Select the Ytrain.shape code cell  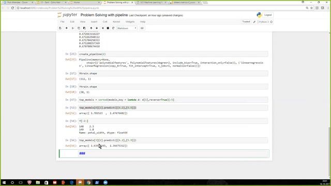click(x=173, y=87)
